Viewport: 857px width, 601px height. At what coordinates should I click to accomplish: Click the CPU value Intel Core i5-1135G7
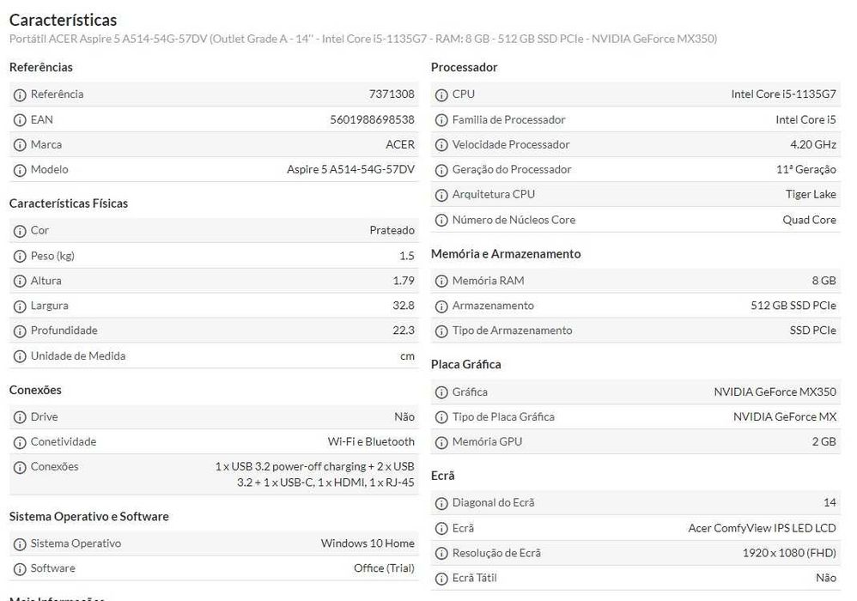pos(784,94)
